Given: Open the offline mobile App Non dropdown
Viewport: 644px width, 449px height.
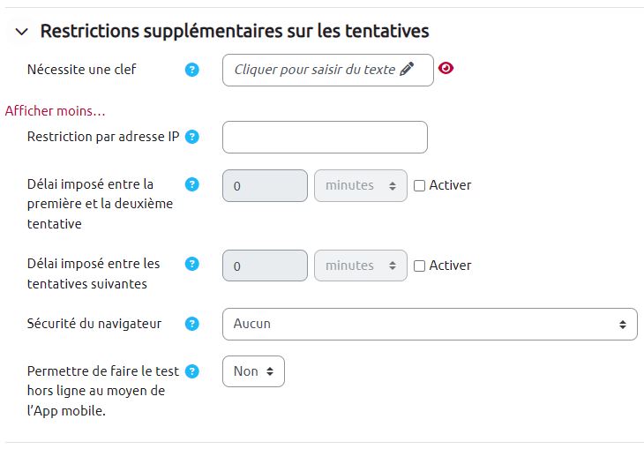Looking at the screenshot, I should 253,371.
